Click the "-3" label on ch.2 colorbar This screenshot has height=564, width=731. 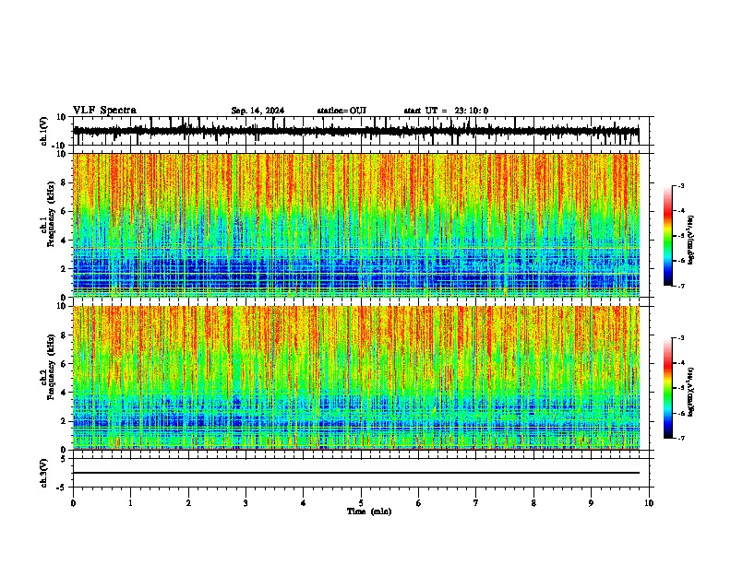[680, 338]
